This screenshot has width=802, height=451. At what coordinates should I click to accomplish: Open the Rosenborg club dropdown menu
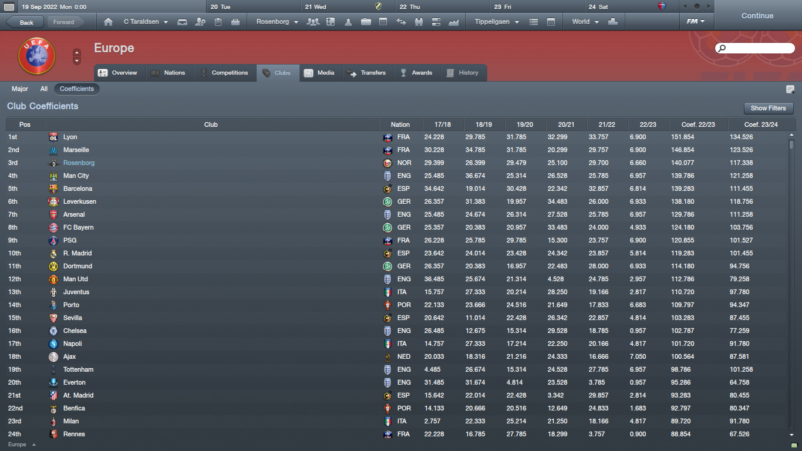coord(277,22)
